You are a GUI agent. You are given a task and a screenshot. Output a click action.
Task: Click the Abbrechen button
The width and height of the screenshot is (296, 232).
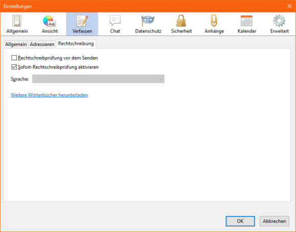(274, 221)
